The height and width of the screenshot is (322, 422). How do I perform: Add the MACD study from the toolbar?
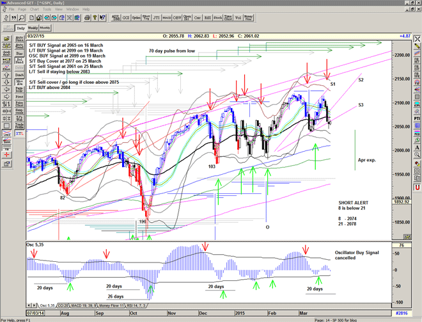tap(166, 19)
